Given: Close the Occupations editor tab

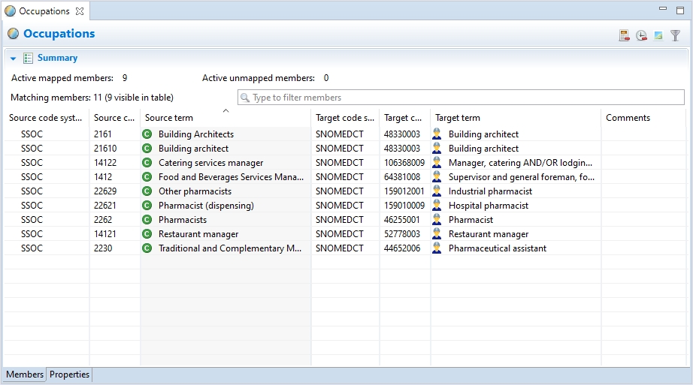Looking at the screenshot, I should (x=80, y=11).
